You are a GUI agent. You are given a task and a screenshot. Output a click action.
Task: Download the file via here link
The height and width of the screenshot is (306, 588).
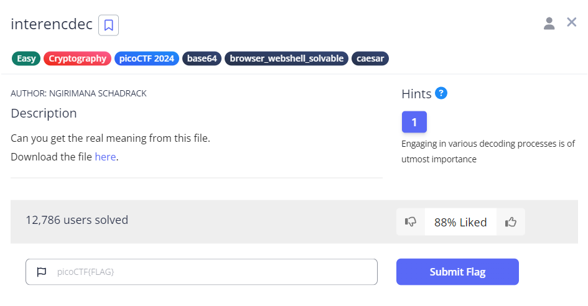click(x=105, y=157)
